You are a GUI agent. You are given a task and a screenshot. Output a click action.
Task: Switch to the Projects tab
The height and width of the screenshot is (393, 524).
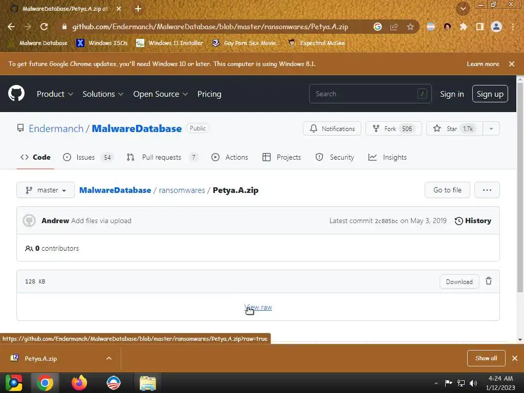(x=282, y=158)
